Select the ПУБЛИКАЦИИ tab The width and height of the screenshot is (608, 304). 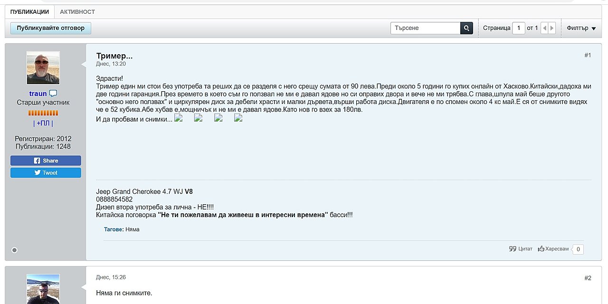(29, 12)
